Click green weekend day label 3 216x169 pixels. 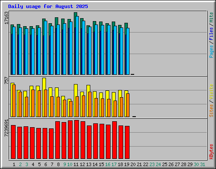27,164
